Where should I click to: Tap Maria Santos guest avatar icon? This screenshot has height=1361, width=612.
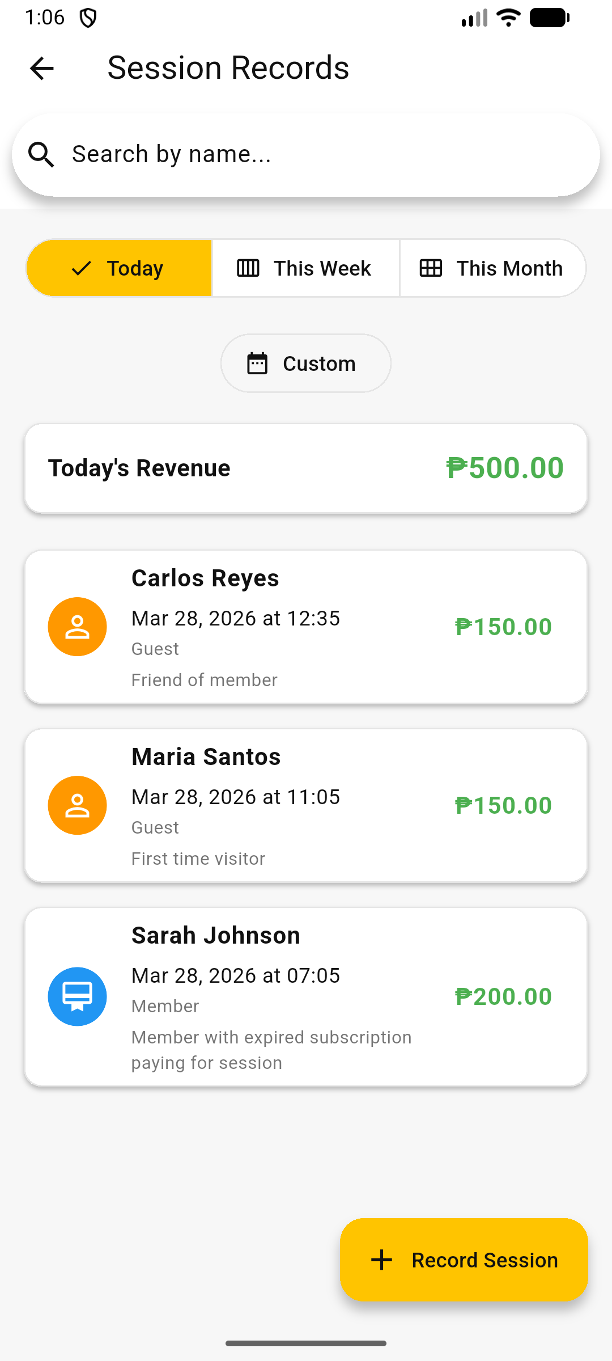[77, 805]
